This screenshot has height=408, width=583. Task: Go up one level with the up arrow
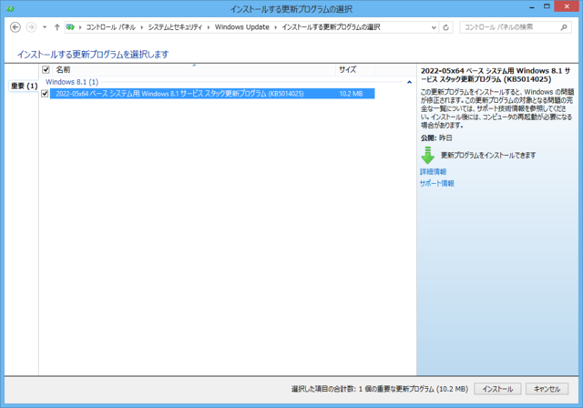point(56,27)
